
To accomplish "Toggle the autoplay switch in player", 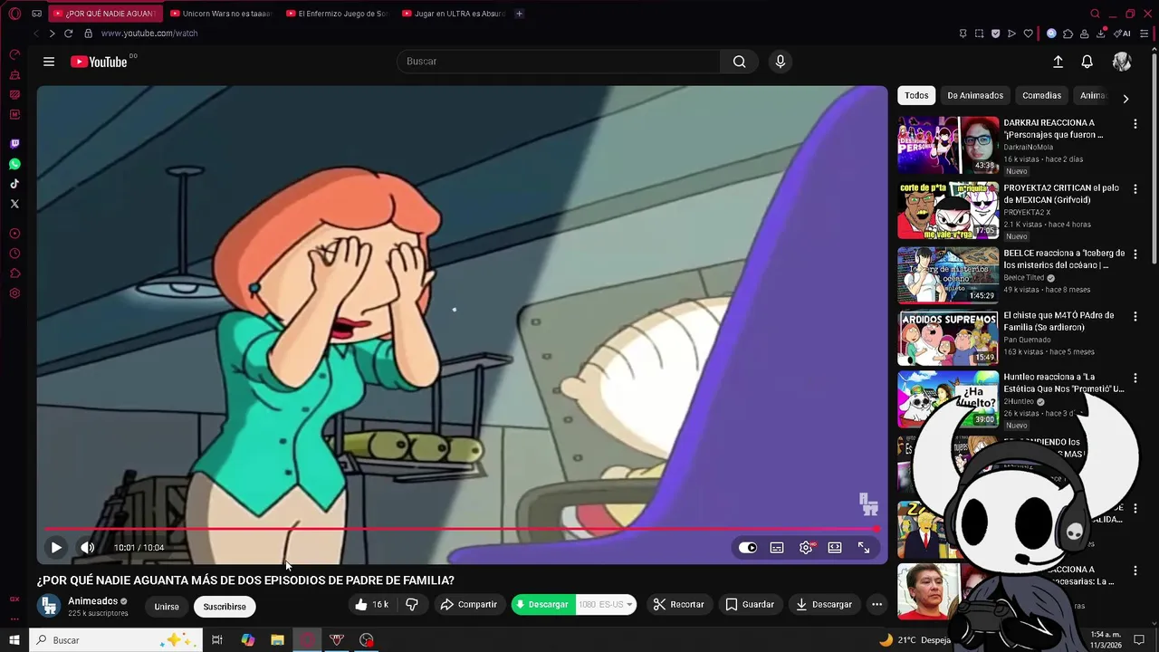I will (748, 548).
